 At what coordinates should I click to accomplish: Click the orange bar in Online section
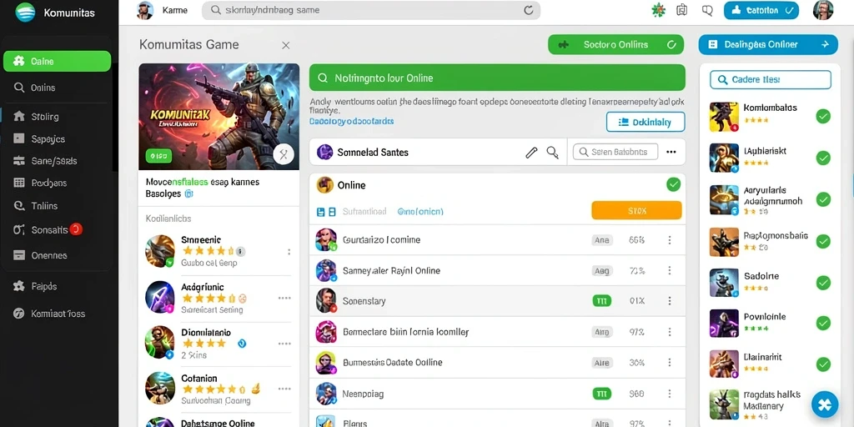point(636,210)
